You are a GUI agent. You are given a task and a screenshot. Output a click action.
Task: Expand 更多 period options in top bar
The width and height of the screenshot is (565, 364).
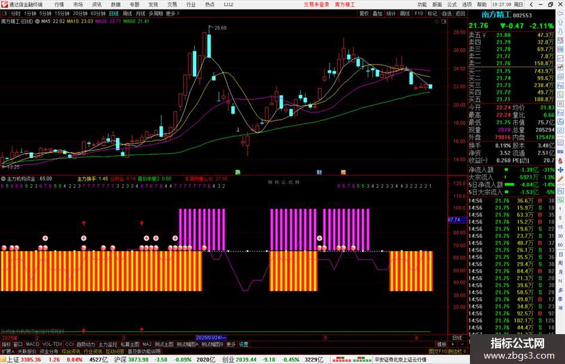click(172, 14)
